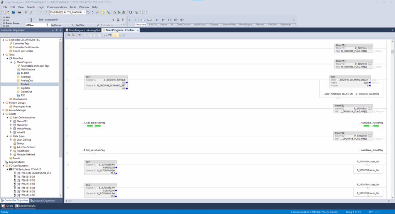The width and height of the screenshot is (395, 214).
Task: Expand the MotorFB1 add-on instruction node
Action: pos(11,121)
